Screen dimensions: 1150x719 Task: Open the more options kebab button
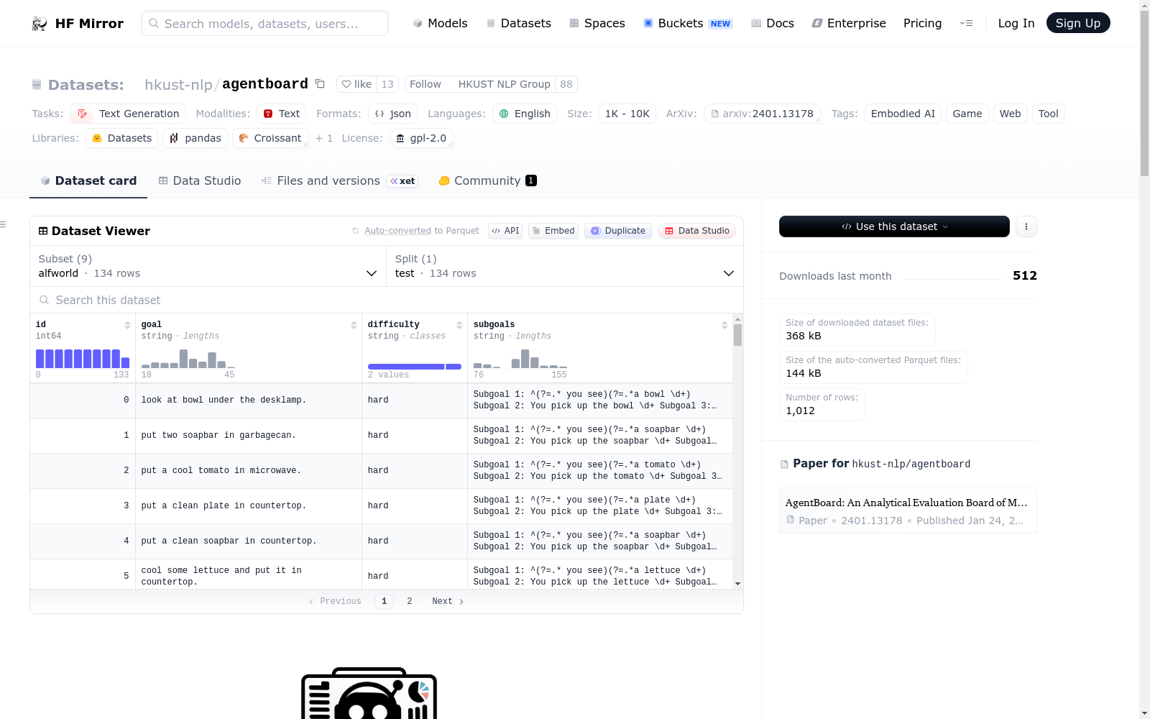point(1026,226)
